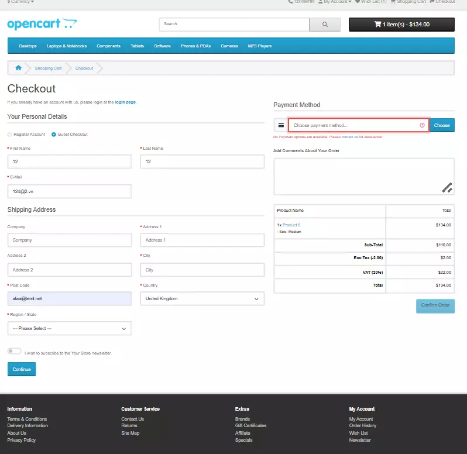This screenshot has height=454, width=467.
Task: Click the First Name field
Action: pyautogui.click(x=70, y=161)
